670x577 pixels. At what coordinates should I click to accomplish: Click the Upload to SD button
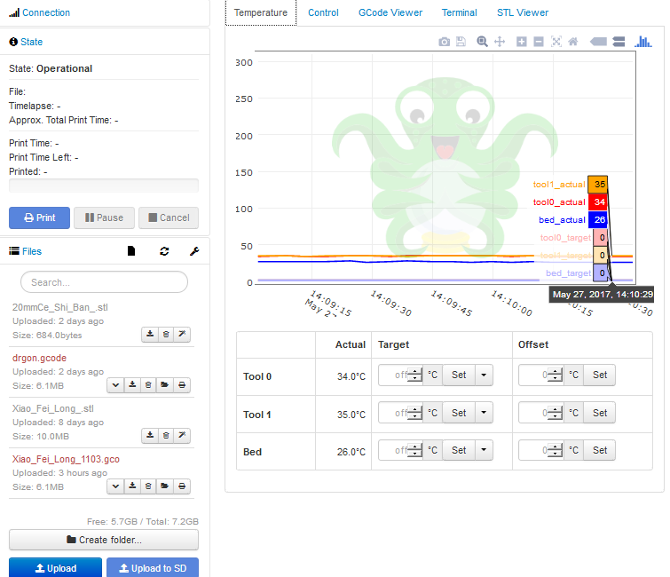[153, 568]
